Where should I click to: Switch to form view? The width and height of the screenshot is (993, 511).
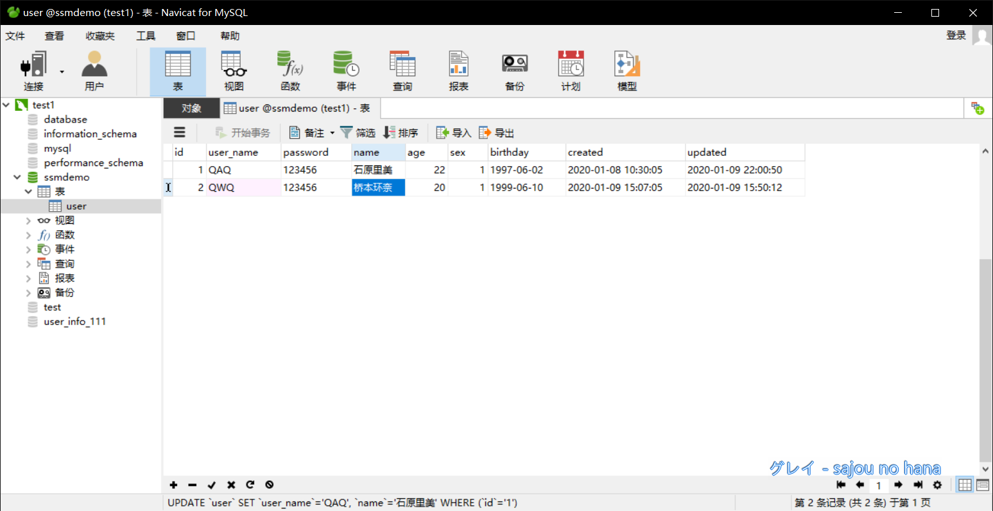pyautogui.click(x=983, y=485)
